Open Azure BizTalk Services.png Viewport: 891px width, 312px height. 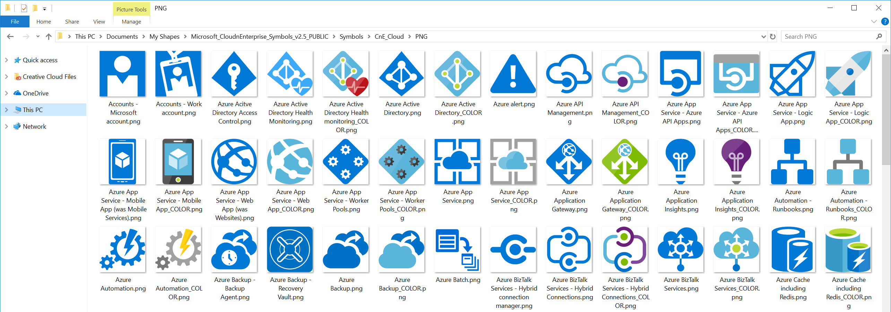pos(681,249)
